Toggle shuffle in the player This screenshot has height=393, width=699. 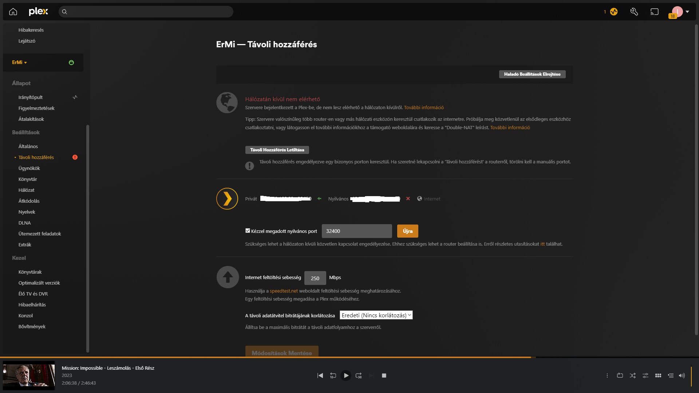[x=633, y=376]
